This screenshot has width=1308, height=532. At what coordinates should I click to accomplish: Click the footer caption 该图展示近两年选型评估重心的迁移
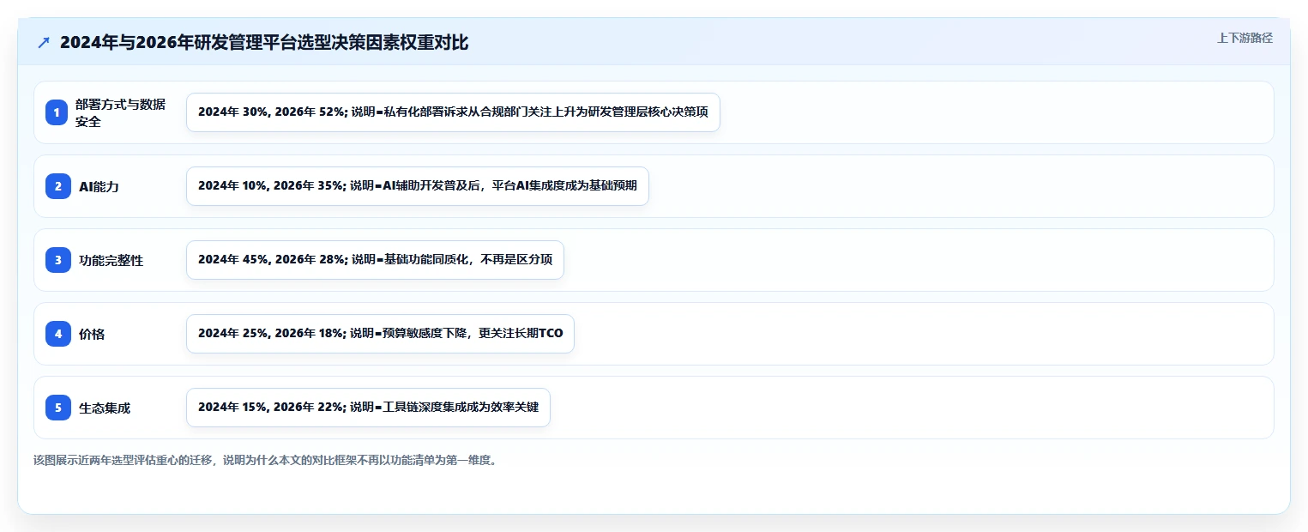click(x=265, y=460)
